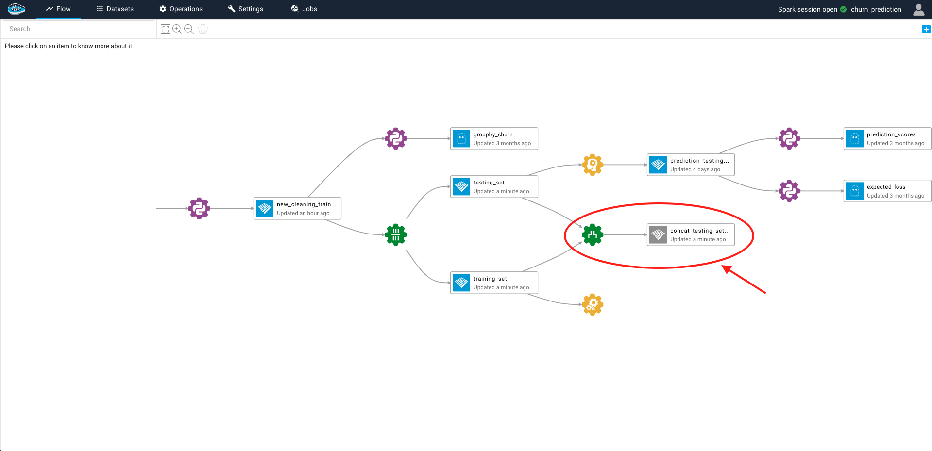Click Python recipe feeding expected_loss

coord(789,191)
